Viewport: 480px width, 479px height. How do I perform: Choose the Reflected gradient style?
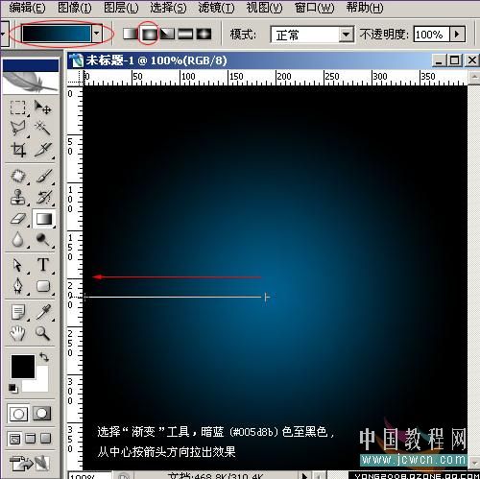click(185, 34)
